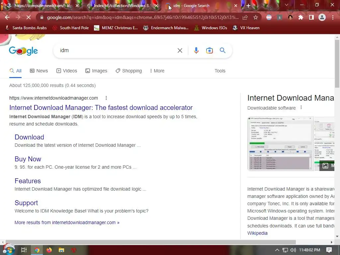
Task: Search by image with the camera icon
Action: (209, 50)
